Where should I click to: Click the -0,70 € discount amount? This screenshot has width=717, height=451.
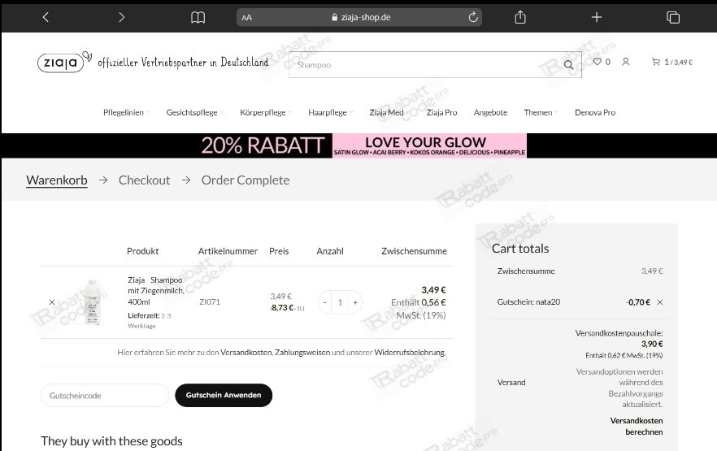coord(638,302)
